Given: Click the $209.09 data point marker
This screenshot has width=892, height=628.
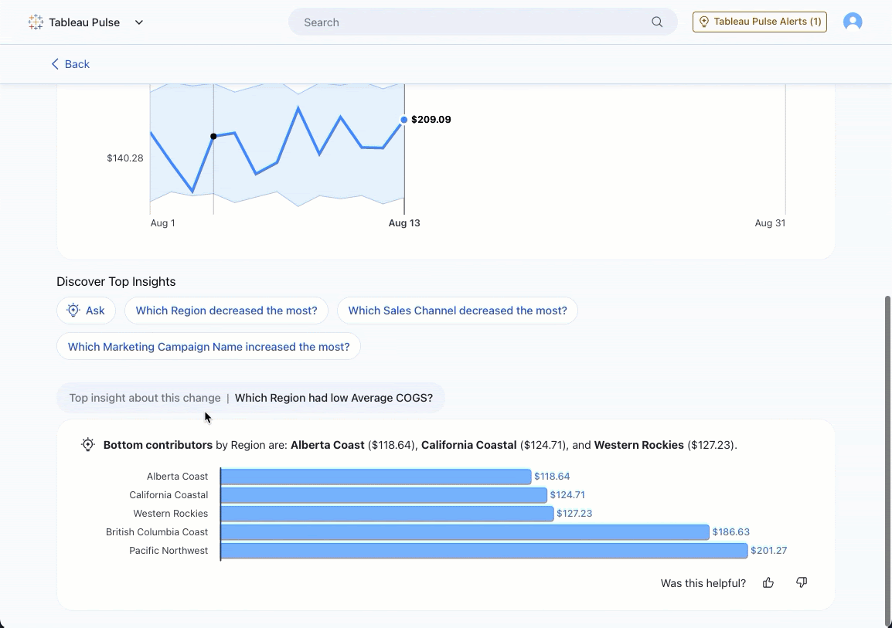Looking at the screenshot, I should point(403,120).
